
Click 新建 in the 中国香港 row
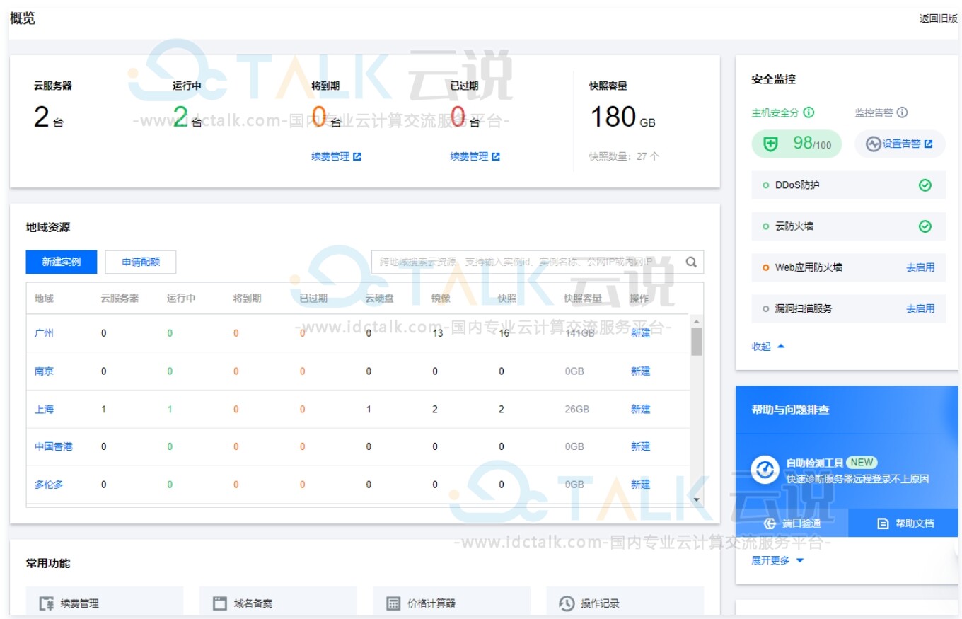pos(640,447)
